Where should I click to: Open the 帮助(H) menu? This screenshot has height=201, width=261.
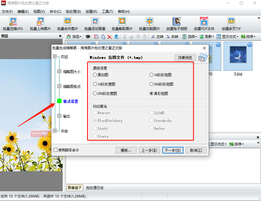pos(124,12)
